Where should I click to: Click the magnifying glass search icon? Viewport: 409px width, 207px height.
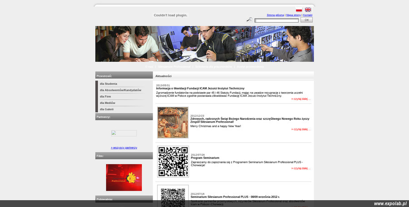tap(249, 20)
